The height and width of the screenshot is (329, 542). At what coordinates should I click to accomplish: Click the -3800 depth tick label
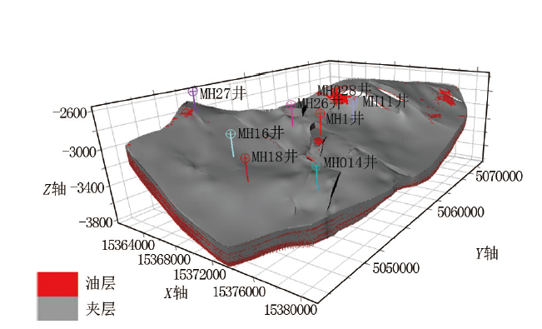pyautogui.click(x=96, y=222)
